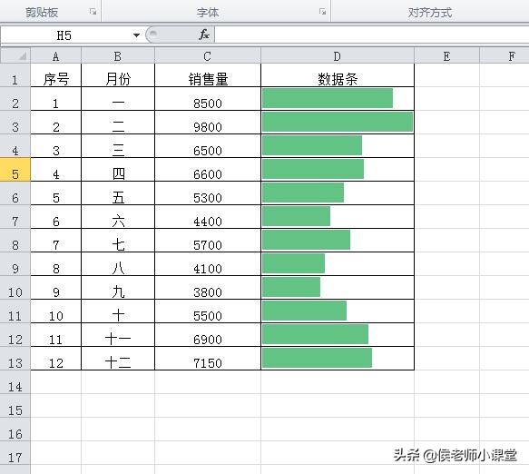The height and width of the screenshot is (474, 529).
Task: Click serial number cell 12 in column A
Action: click(x=56, y=359)
